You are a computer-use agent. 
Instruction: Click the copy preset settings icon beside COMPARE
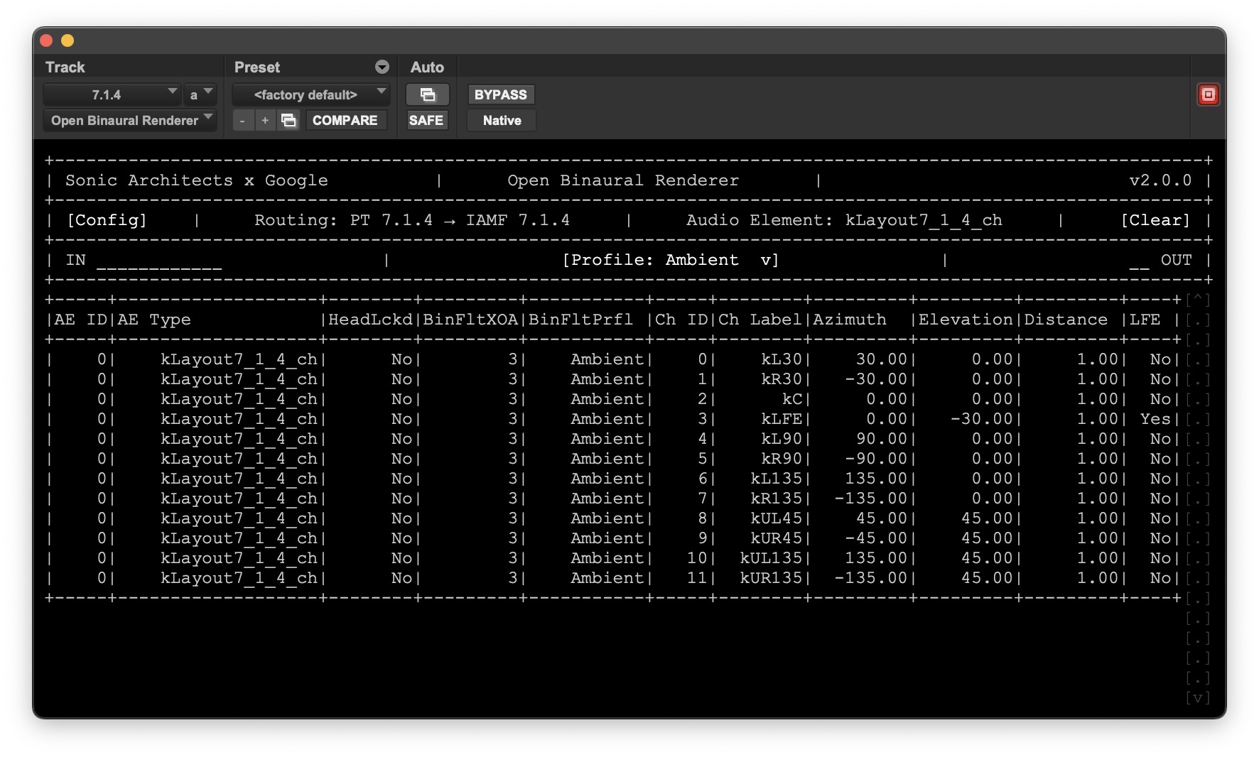pos(288,120)
